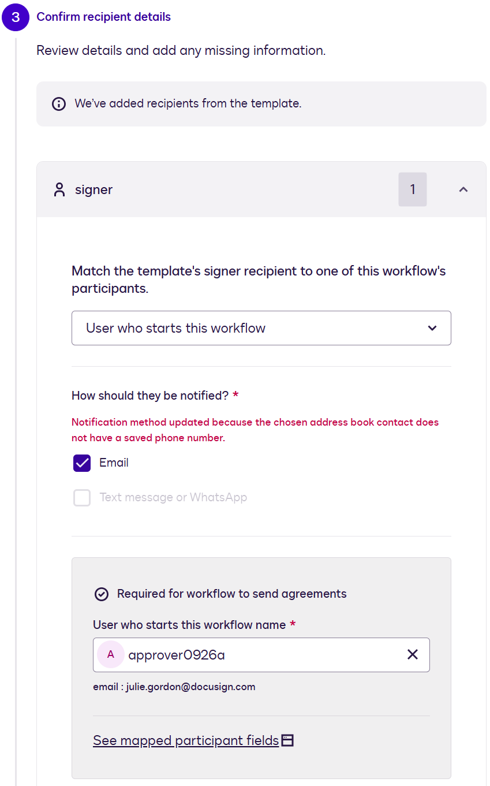
Task: Click the 'How should they be notified?' label
Action: pos(150,396)
